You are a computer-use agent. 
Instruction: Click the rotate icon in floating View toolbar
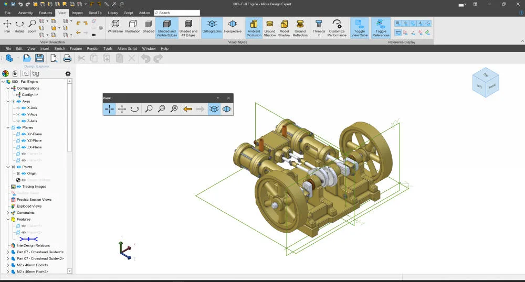[134, 109]
